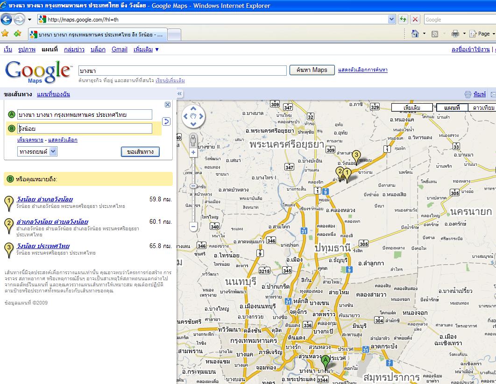Screen dimensions: 496x384
Task: Click the browser Forward button
Action: pyautogui.click(x=19, y=19)
